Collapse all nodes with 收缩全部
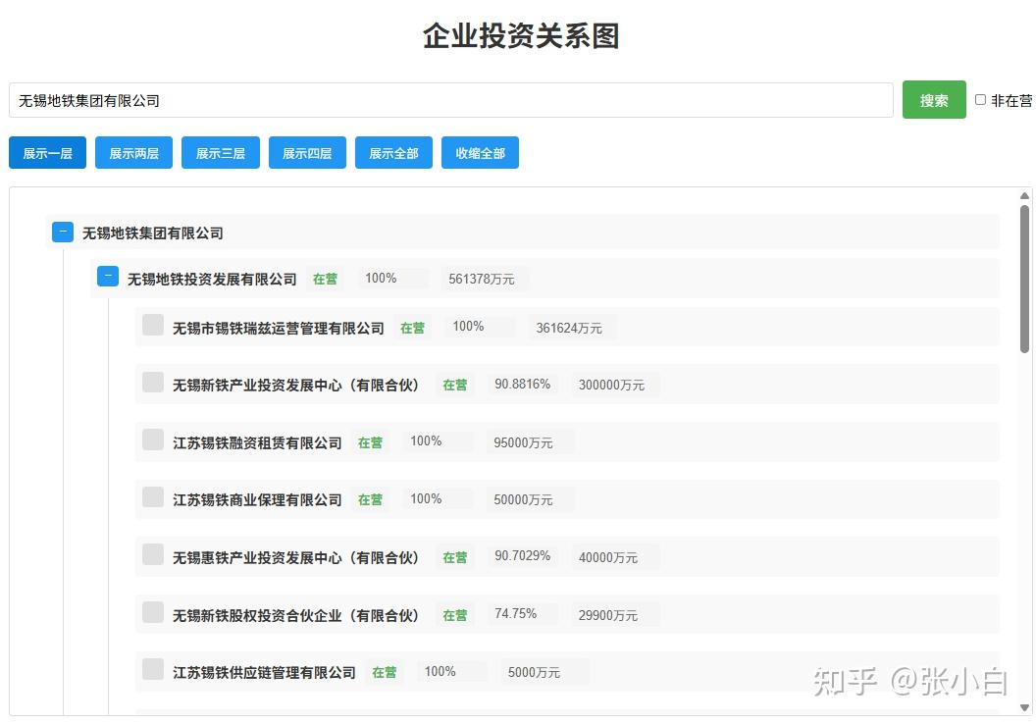Screen dimensions: 1036x724 (481, 153)
